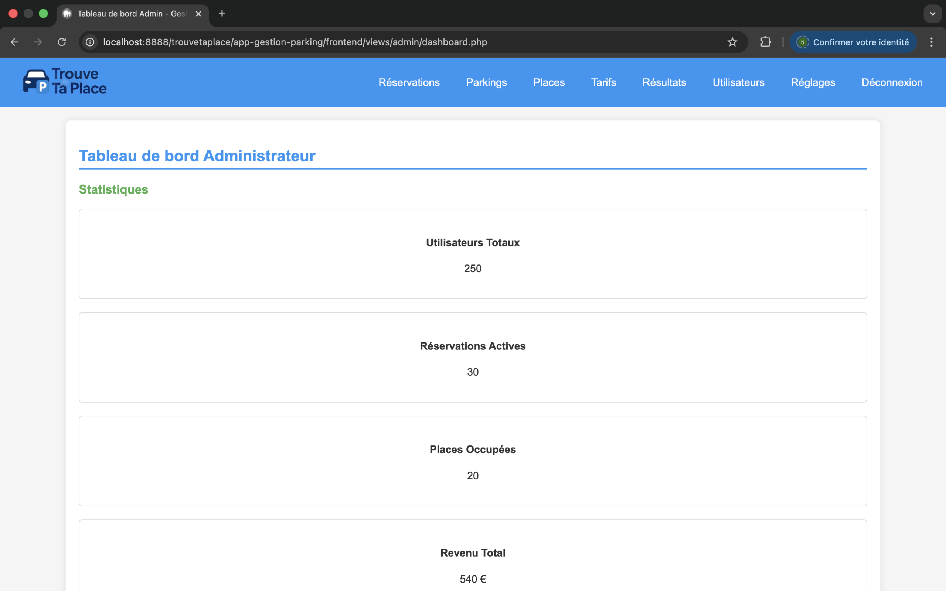Bookmark page using the star icon
The image size is (946, 591).
pyautogui.click(x=732, y=42)
